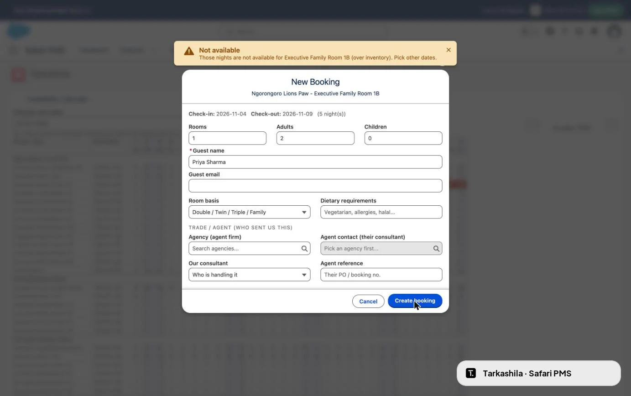Click the empty Guest email field
The width and height of the screenshot is (631, 396).
coord(315,186)
